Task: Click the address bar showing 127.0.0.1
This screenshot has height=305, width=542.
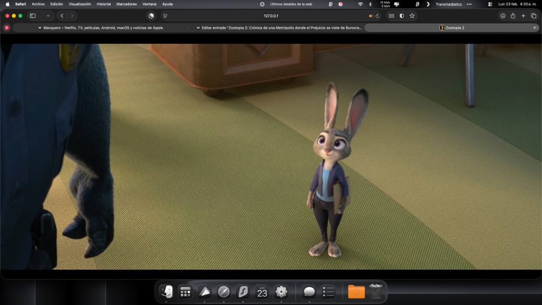Action: click(271, 16)
